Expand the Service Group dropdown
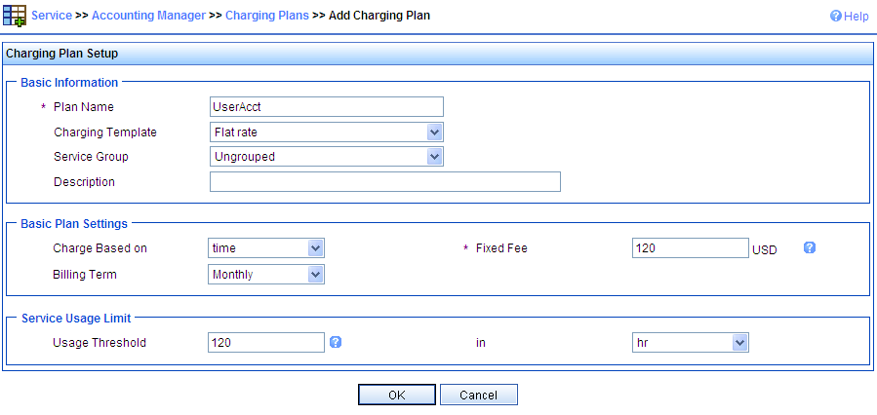 pyautogui.click(x=327, y=157)
